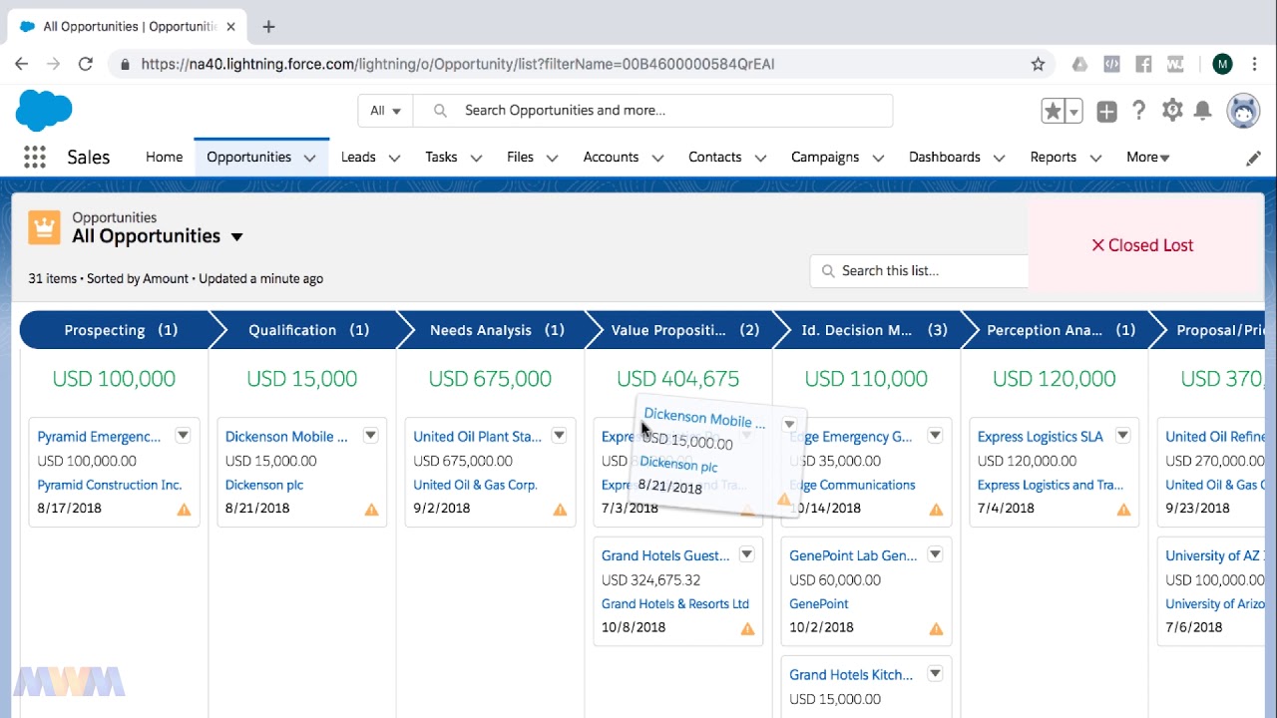Open the Chrome three-dot menu
1277x718 pixels.
pos(1254,64)
